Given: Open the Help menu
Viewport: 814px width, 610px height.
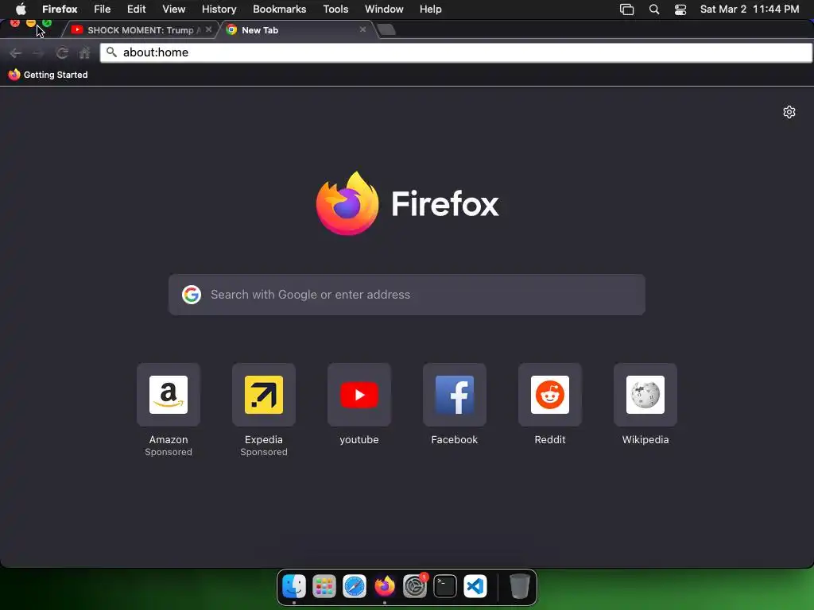Looking at the screenshot, I should pos(430,9).
